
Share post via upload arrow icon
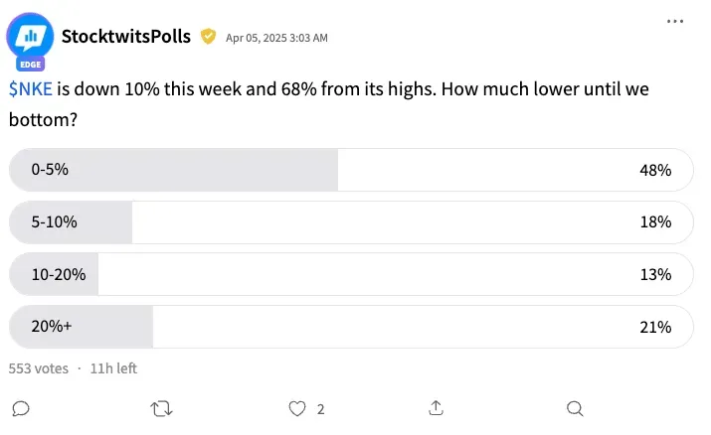tap(436, 408)
